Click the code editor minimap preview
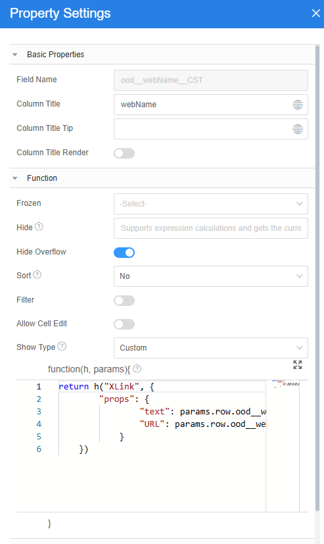 pyautogui.click(x=283, y=446)
